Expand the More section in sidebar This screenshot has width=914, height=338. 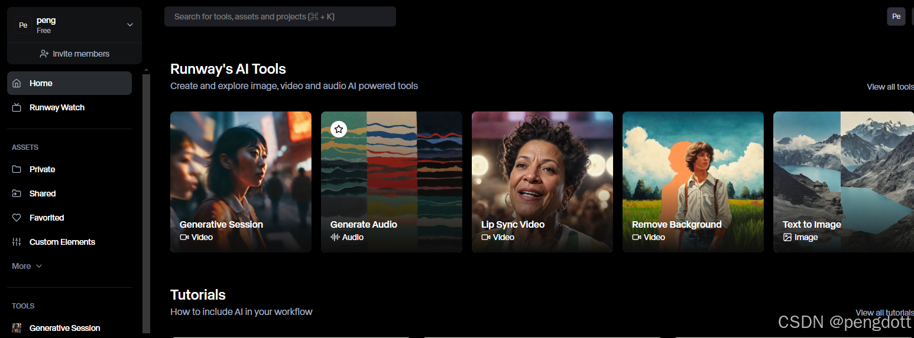(27, 266)
